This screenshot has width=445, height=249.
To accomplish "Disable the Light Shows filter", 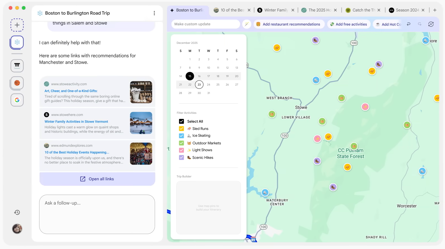I will tap(182, 150).
